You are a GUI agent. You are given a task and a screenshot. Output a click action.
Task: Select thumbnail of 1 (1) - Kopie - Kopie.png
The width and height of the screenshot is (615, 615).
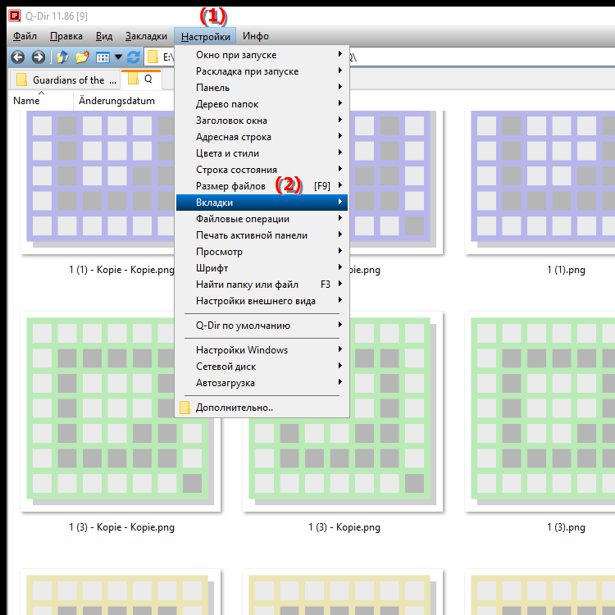[x=98, y=182]
